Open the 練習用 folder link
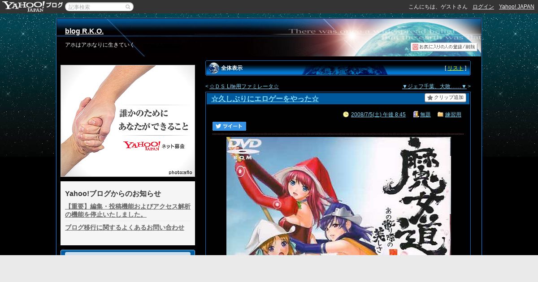Viewport: 538px width, 282px height. (x=453, y=115)
